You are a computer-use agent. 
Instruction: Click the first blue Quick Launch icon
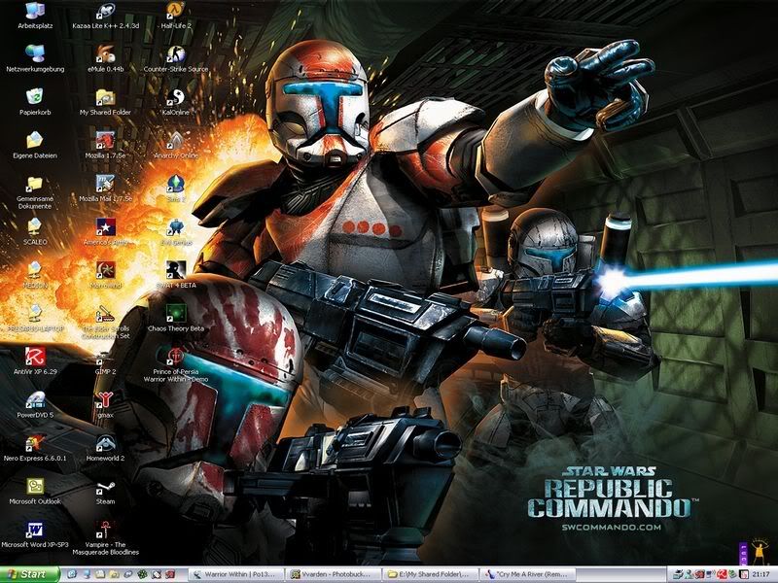pos(72,574)
